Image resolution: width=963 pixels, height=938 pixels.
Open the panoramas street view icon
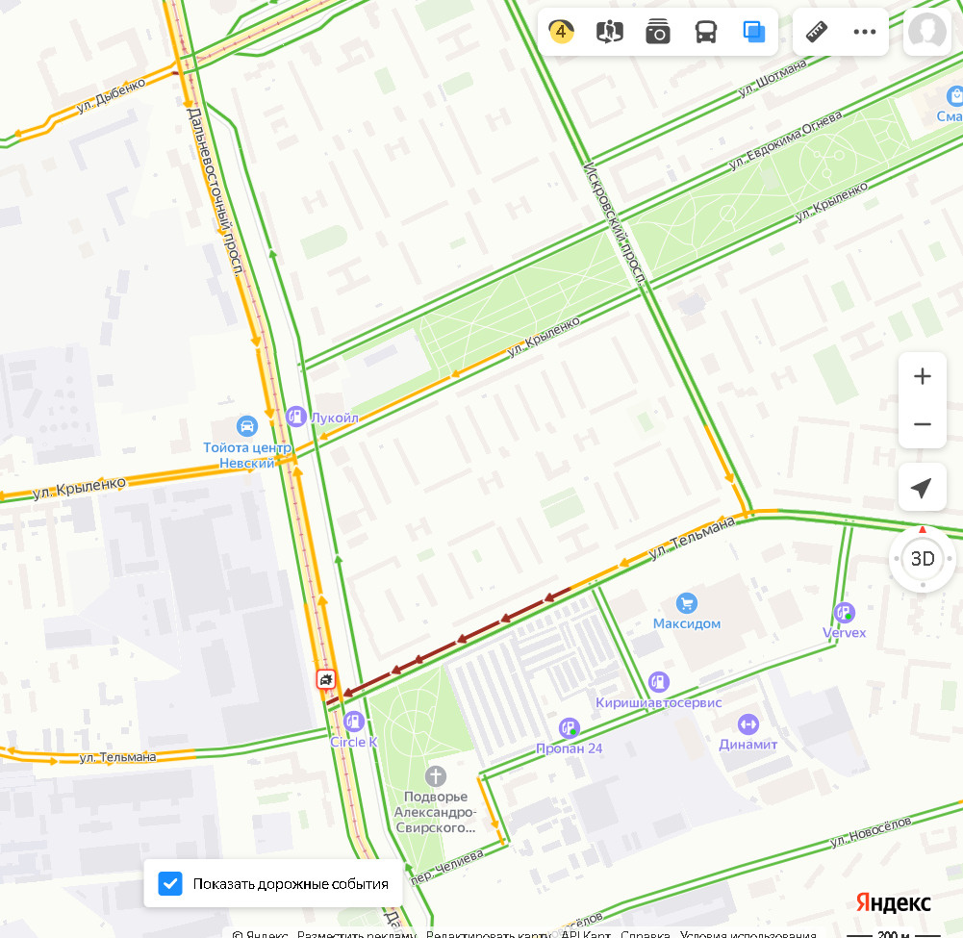pos(609,32)
